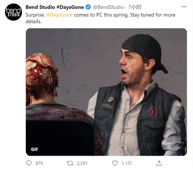Viewport: 193px width, 169px height.
Task: Click the GIF badge on the media
Action: coord(34,149)
